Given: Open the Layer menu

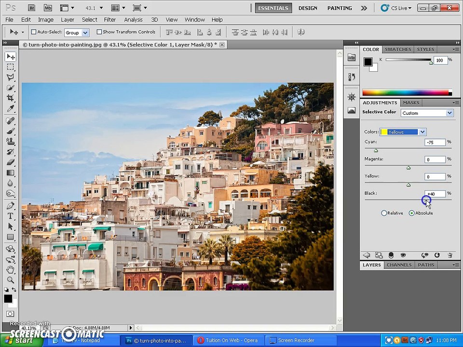Looking at the screenshot, I should click(x=68, y=20).
